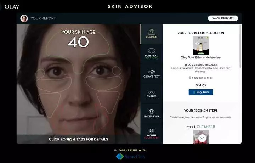
Task: Click the Step 1: Cleanser heading
Action: click(x=201, y=127)
